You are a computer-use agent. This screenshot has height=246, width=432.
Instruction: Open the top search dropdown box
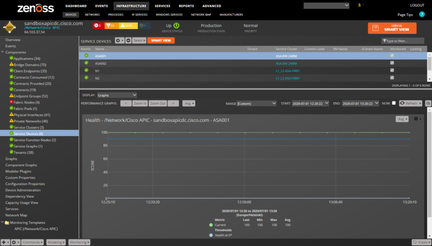pos(326,5)
